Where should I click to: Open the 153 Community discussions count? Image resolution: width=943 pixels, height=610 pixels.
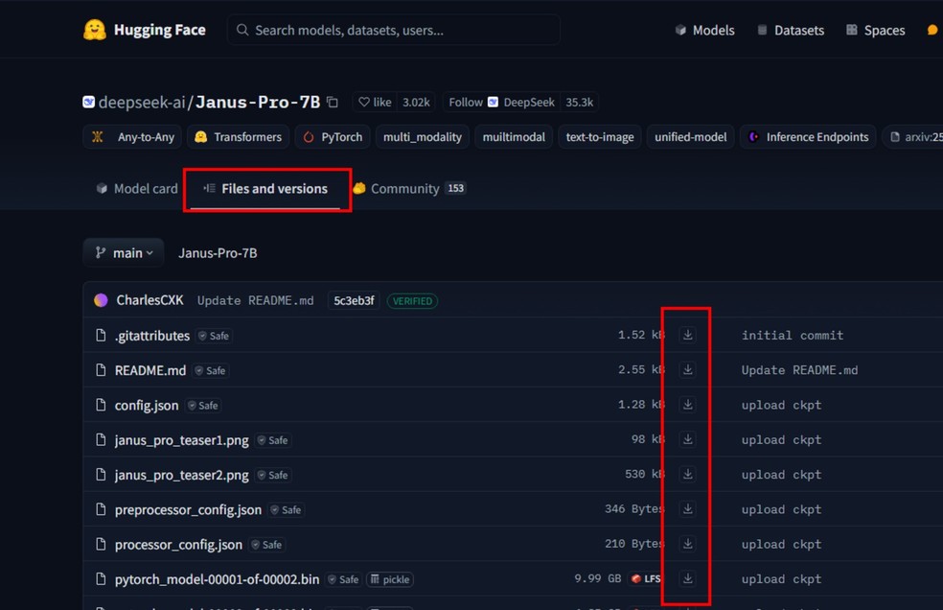tap(456, 189)
